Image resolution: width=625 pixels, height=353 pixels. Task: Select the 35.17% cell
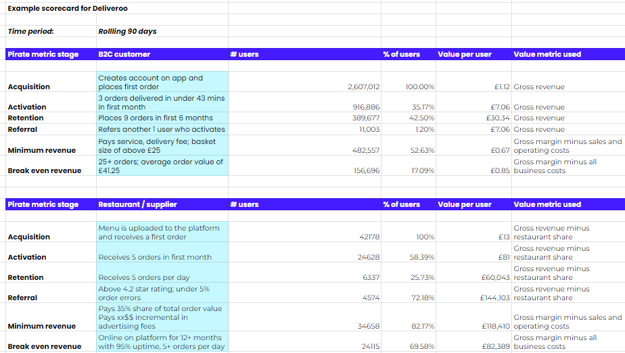click(409, 102)
